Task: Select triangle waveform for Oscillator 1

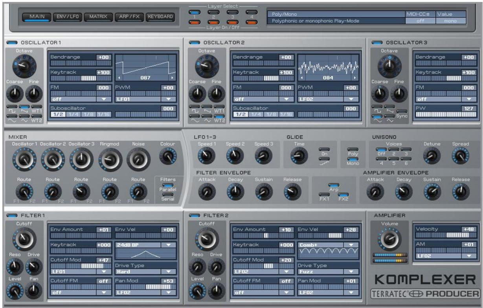Action: coord(24,117)
